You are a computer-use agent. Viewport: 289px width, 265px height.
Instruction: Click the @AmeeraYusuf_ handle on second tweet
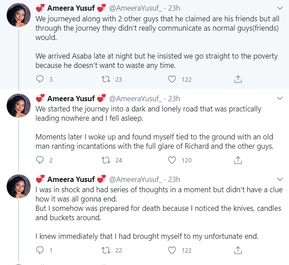click(x=136, y=98)
